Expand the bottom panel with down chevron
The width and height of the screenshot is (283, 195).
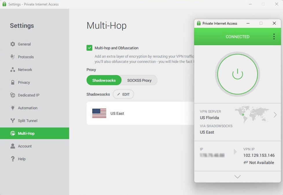click(x=237, y=176)
